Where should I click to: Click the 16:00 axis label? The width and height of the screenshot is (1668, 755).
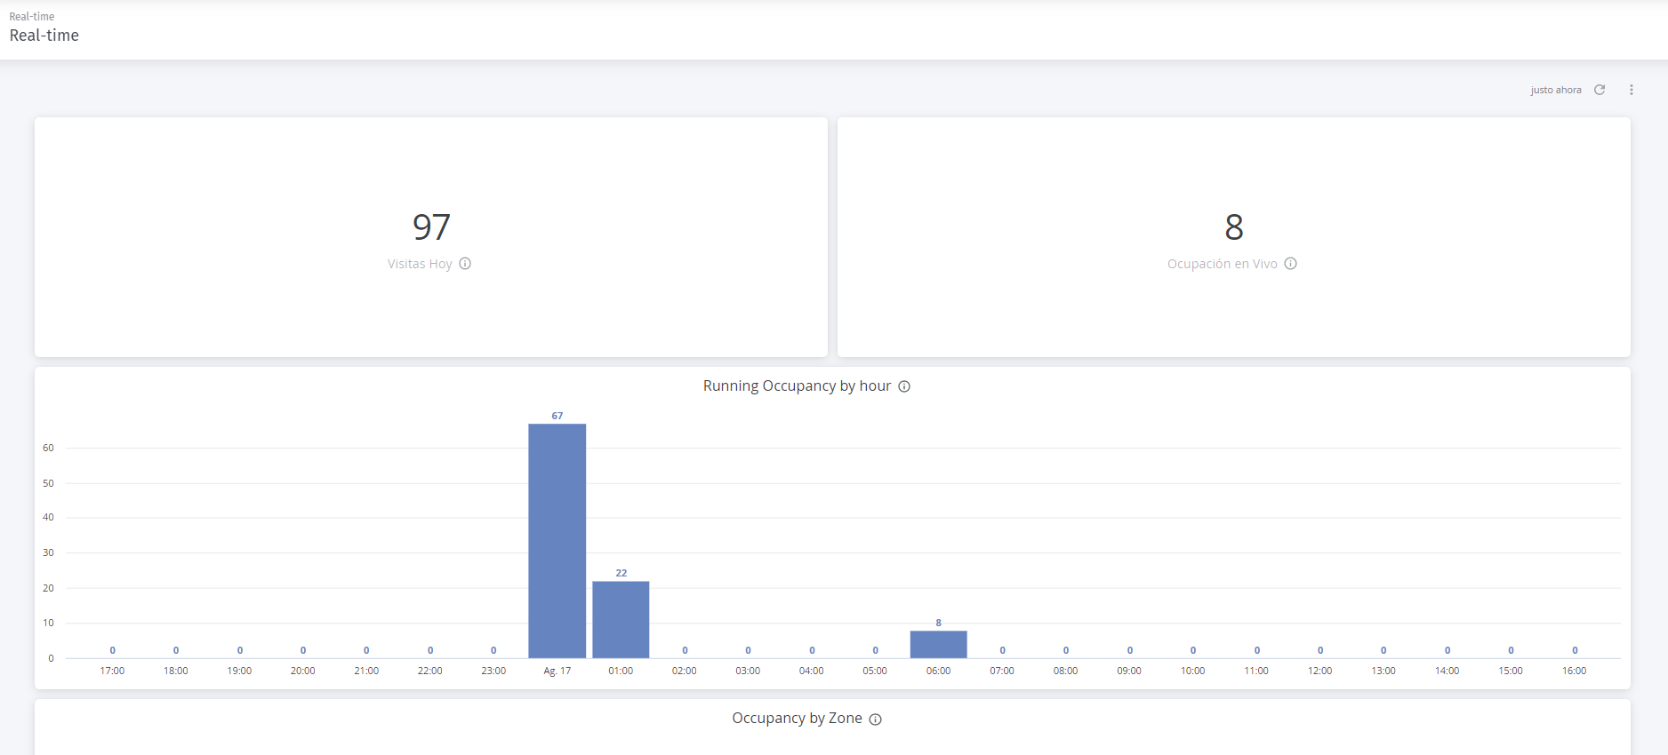pos(1575,671)
